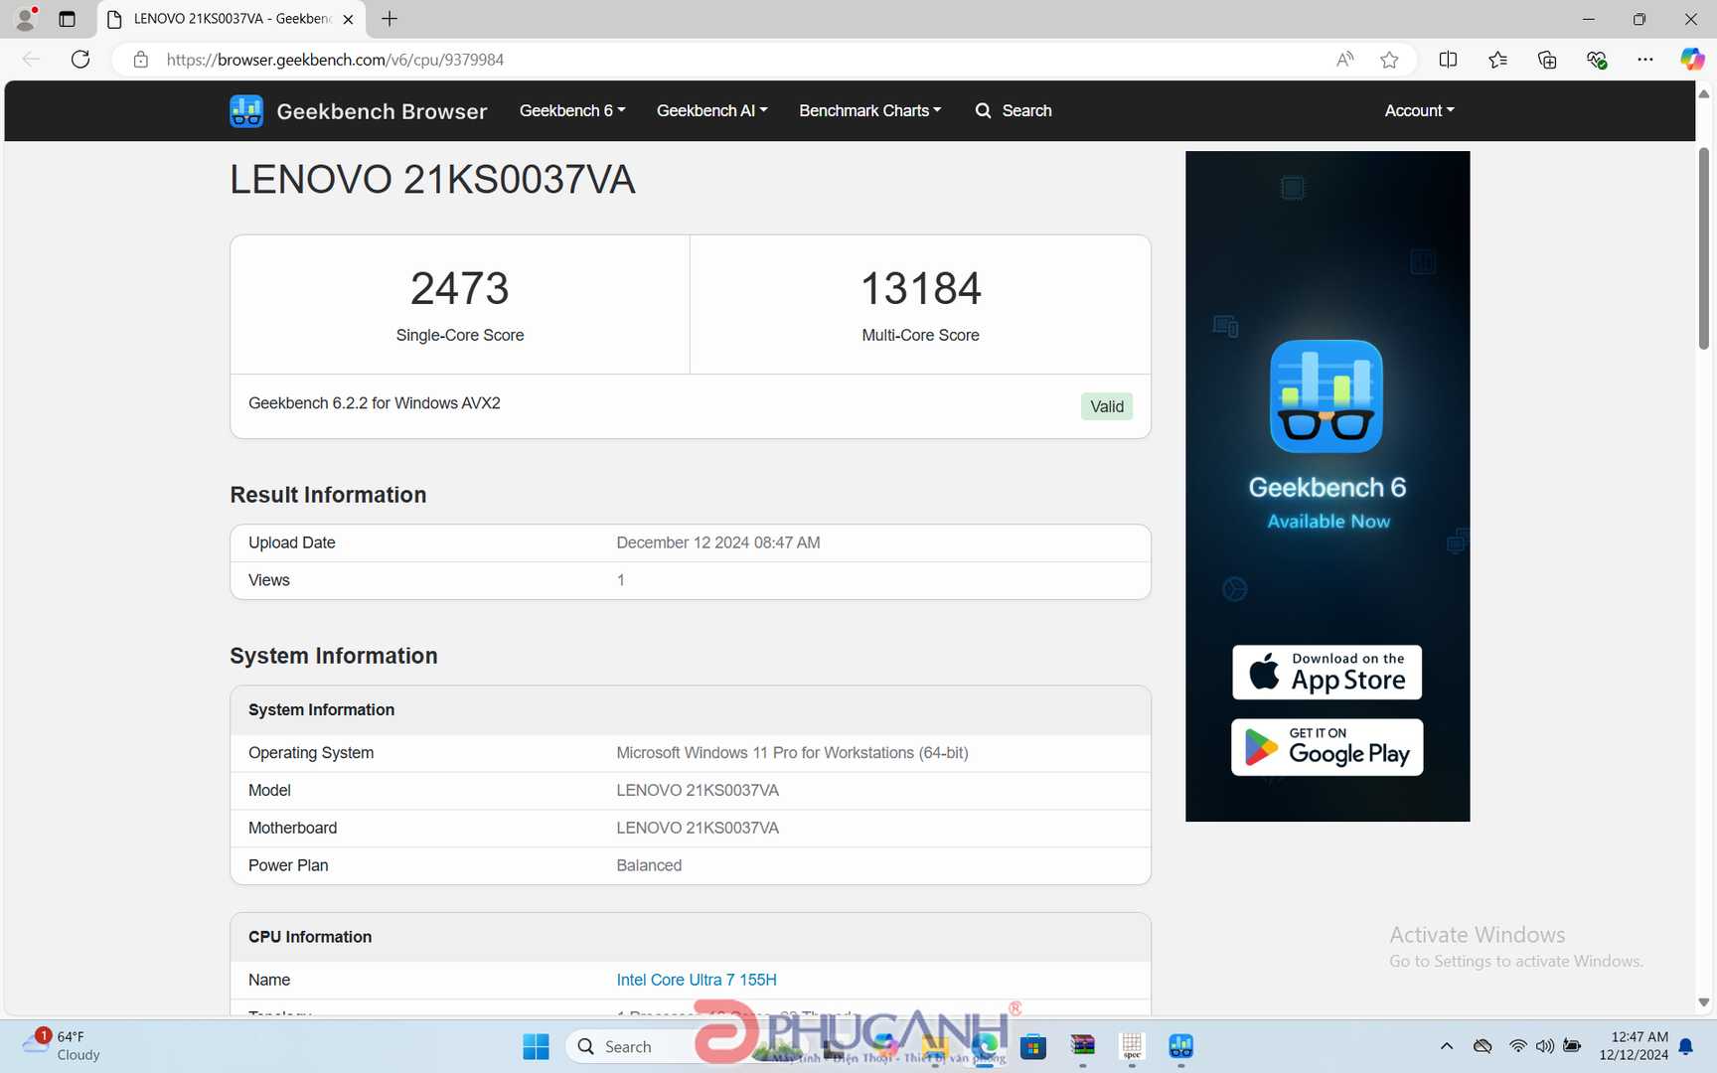Screen dimensions: 1717x1073
Task: Click the 13184 multi-core score
Action: [920, 288]
